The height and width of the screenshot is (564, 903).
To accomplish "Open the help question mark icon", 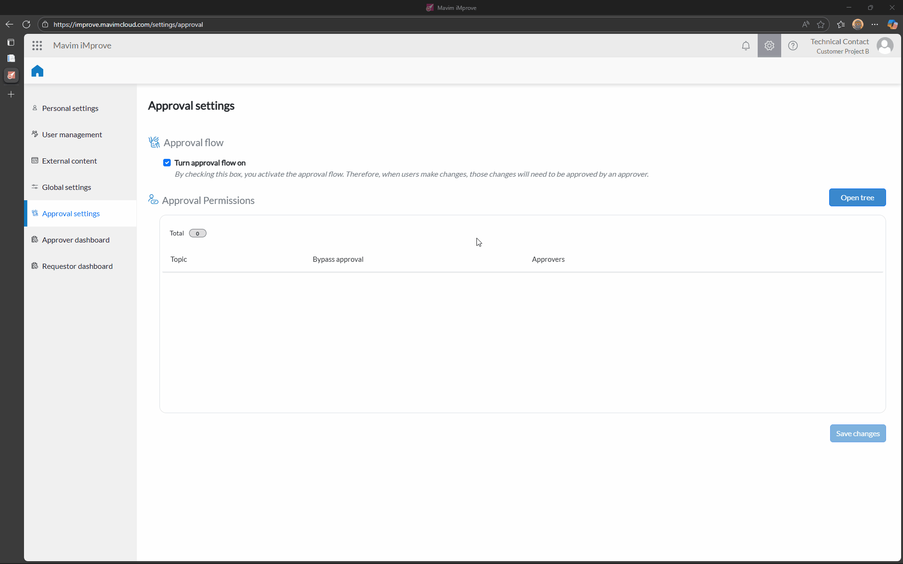I will 792,46.
